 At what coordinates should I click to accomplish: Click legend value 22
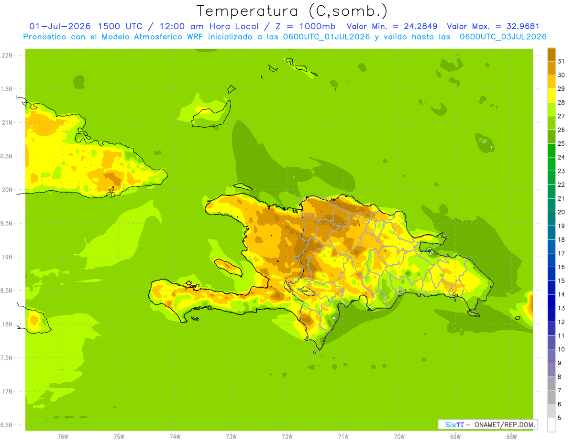coord(561,184)
